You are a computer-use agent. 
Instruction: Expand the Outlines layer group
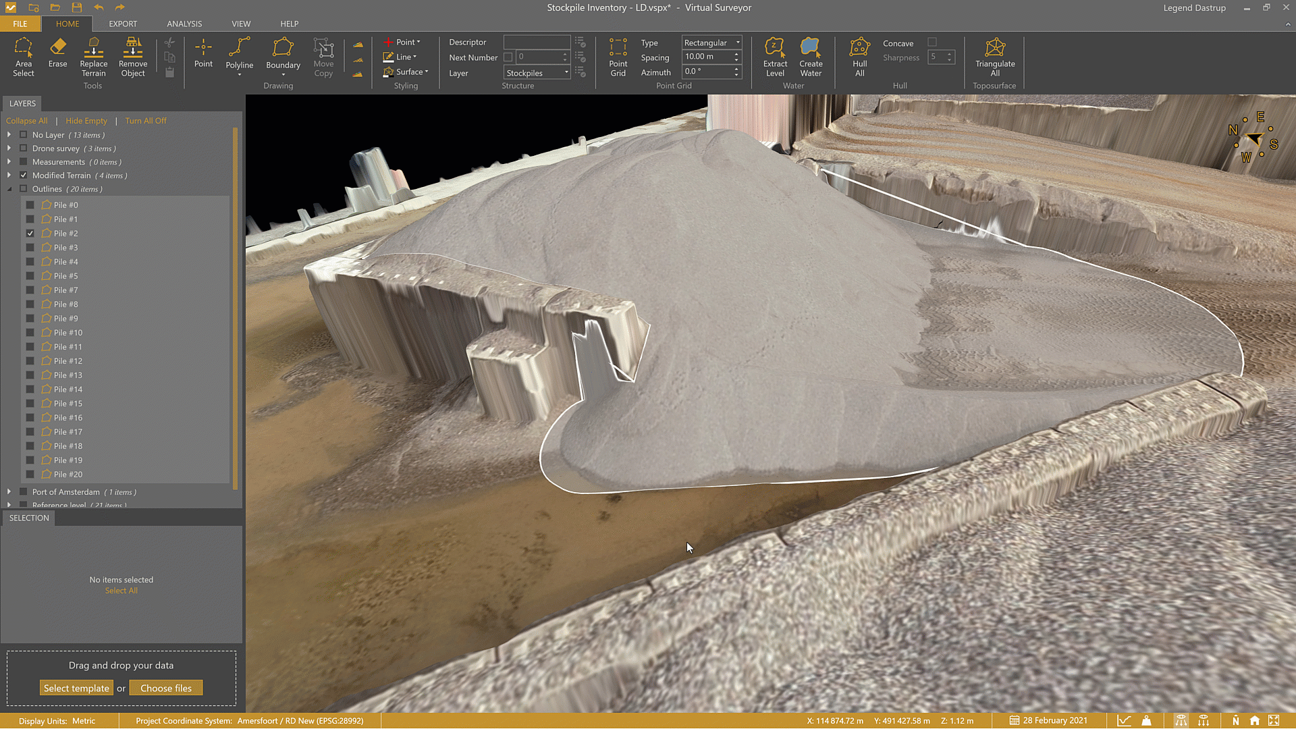pos(9,189)
